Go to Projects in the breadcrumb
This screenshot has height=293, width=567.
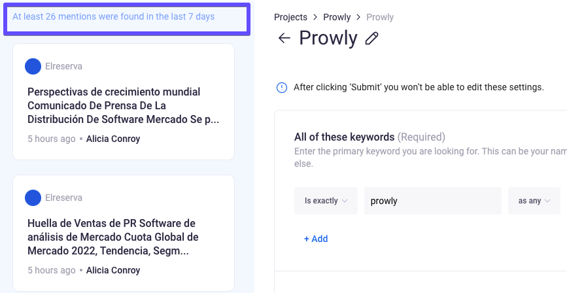click(x=290, y=17)
